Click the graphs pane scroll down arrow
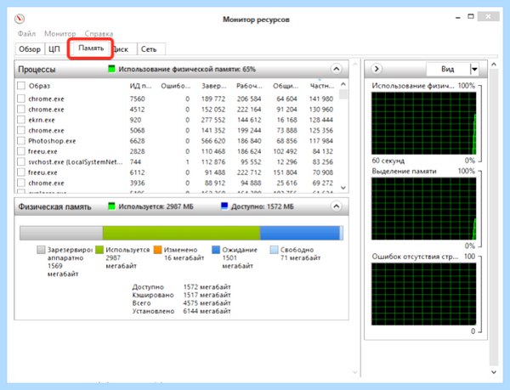510x390 pixels. tap(494, 372)
